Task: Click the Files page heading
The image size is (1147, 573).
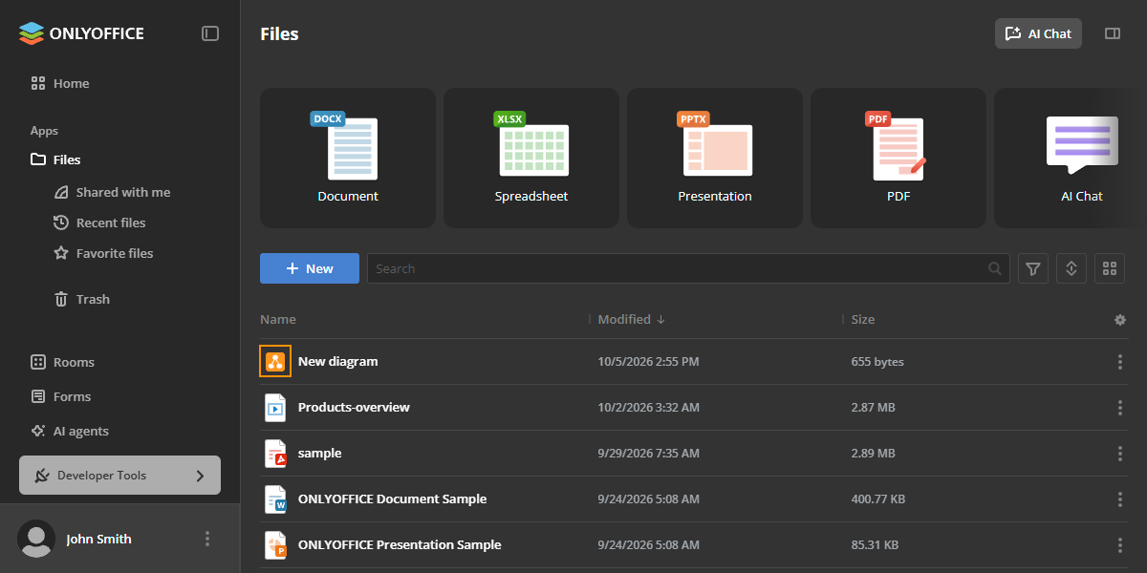Action: point(279,33)
